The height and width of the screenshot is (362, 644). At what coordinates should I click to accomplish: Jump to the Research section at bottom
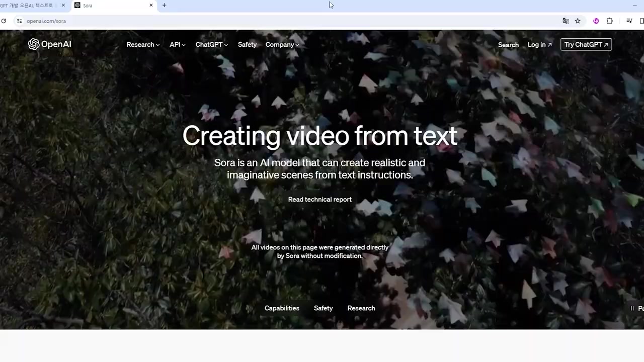[x=361, y=308]
